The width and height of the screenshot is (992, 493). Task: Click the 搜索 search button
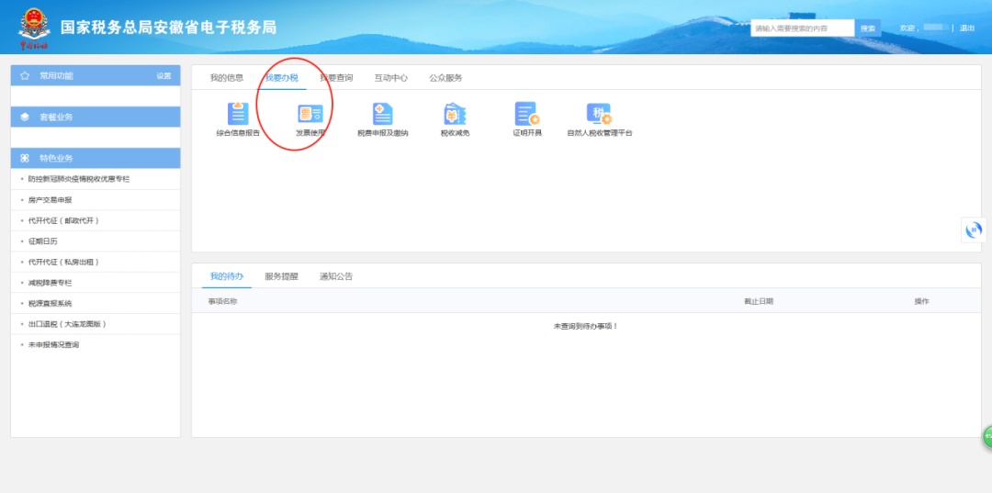click(x=867, y=28)
